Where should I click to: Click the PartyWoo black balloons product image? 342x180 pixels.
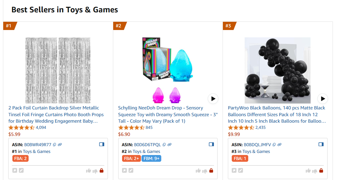(277, 70)
